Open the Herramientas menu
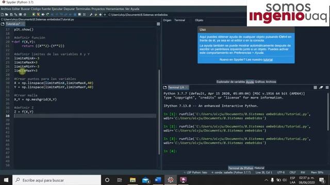The width and height of the screenshot is (330, 185). click(x=115, y=9)
